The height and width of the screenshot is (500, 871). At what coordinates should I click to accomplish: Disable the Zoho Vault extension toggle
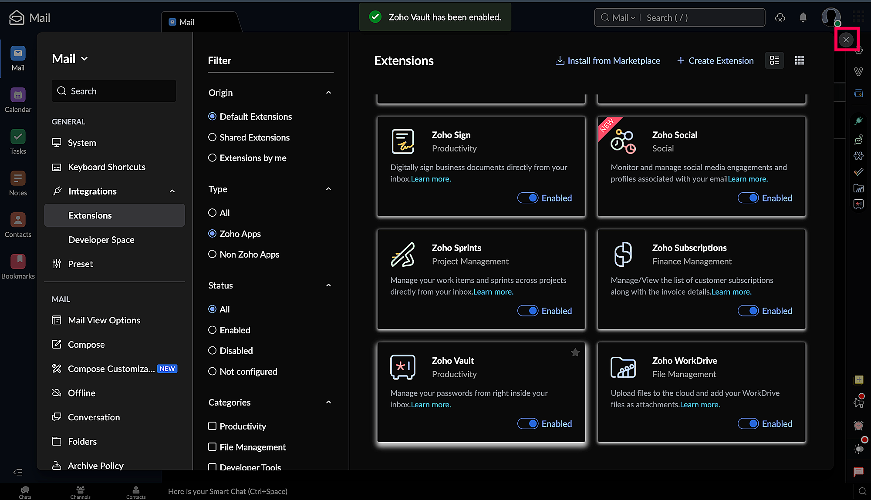tap(528, 423)
